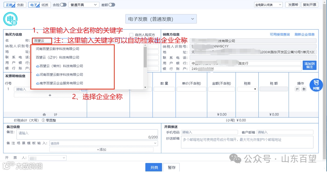Viewport: 327px width, 172px height.
Task: Open the 电子发票（普通发票） type dropdown
Action: (161, 19)
